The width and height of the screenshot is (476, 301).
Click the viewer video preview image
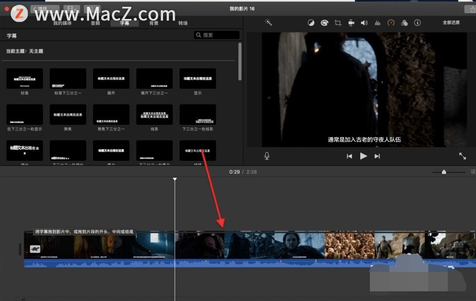pos(364,90)
